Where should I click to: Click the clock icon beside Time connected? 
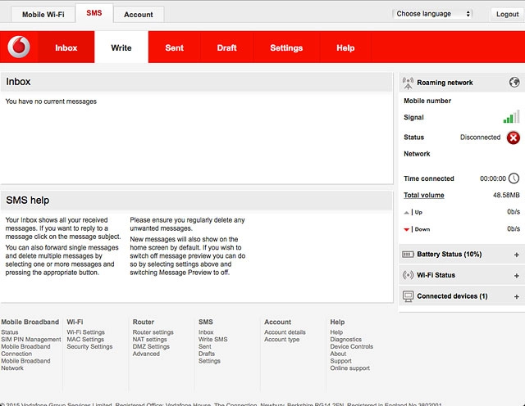(x=514, y=178)
